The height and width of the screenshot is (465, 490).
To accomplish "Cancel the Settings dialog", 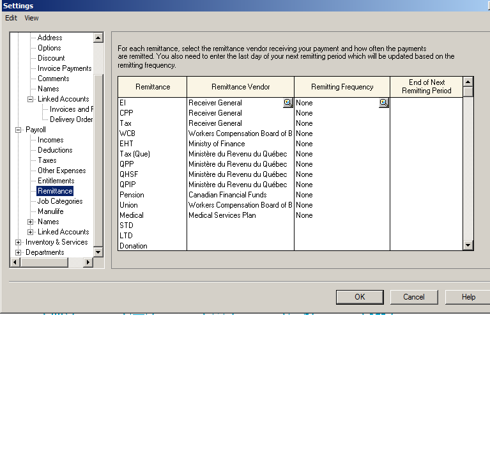I will pos(414,297).
